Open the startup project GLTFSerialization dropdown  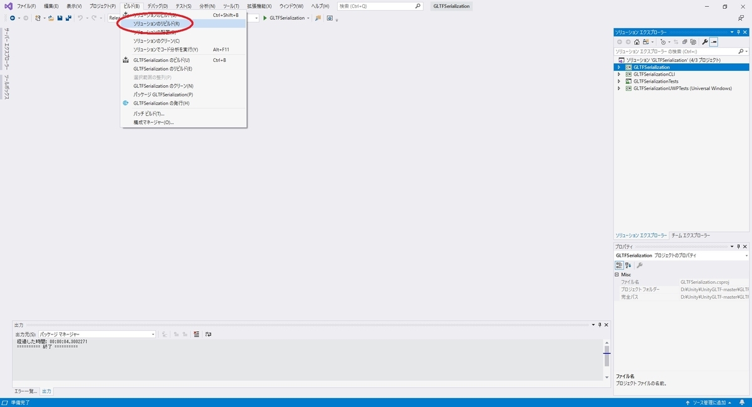[x=309, y=18]
